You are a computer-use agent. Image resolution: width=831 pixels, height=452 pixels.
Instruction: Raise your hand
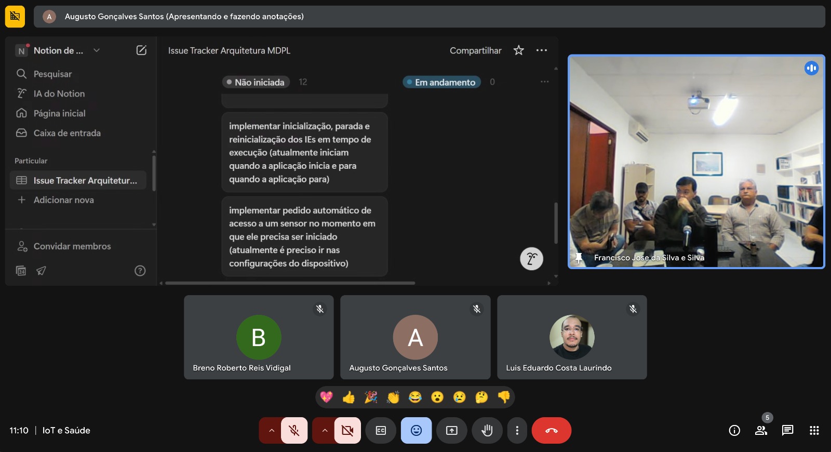[487, 430]
